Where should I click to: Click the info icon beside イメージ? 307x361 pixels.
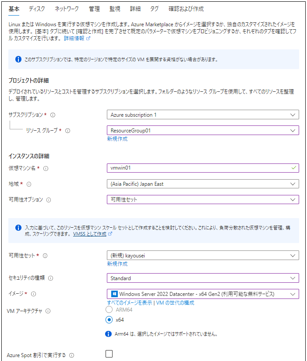point(33,294)
